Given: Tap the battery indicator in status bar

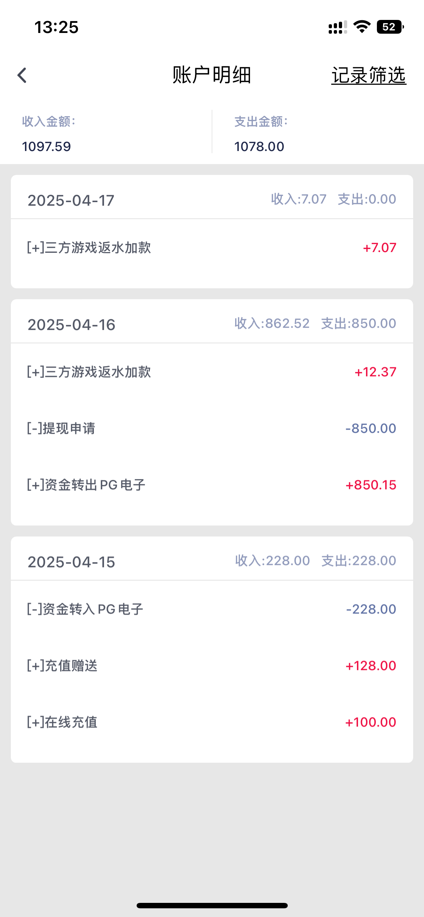Looking at the screenshot, I should coord(390,27).
